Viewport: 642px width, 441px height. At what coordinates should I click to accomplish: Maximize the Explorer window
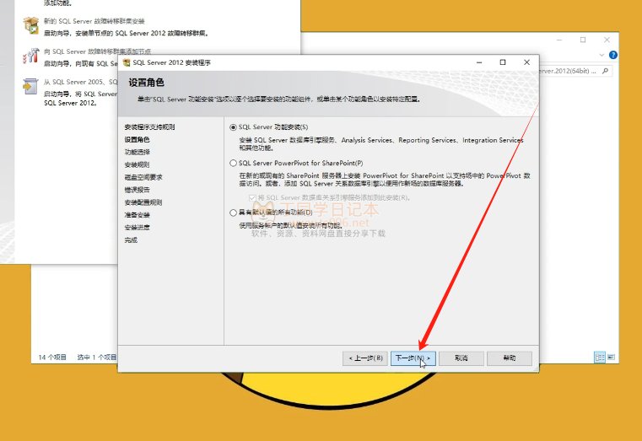pos(583,40)
